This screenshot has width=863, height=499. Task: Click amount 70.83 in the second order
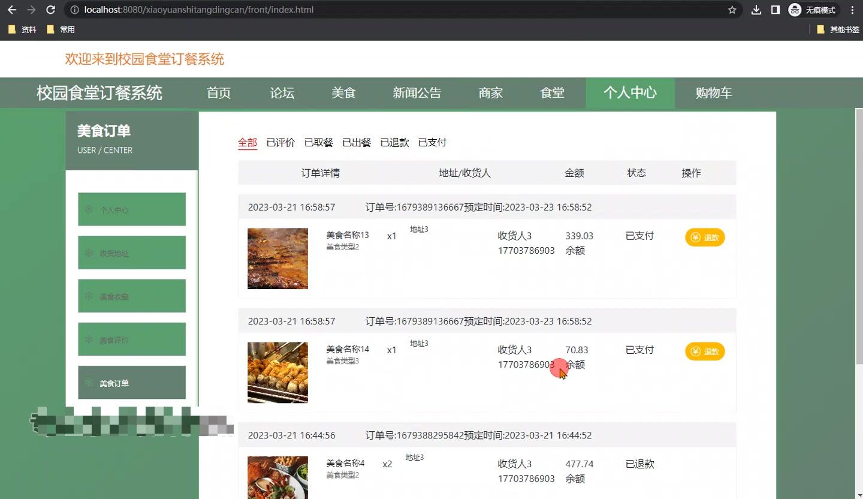click(x=577, y=350)
